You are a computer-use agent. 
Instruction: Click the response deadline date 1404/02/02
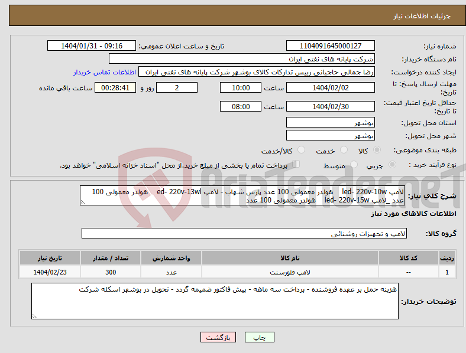(330, 87)
